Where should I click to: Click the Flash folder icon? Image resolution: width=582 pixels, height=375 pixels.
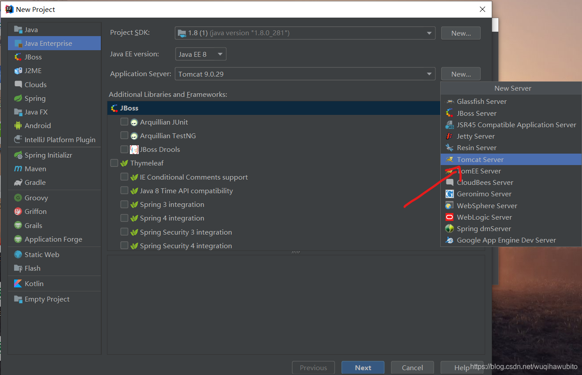pyautogui.click(x=18, y=268)
